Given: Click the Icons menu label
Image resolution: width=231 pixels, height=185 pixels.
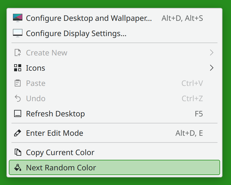Looking at the screenshot, I should 36,68.
